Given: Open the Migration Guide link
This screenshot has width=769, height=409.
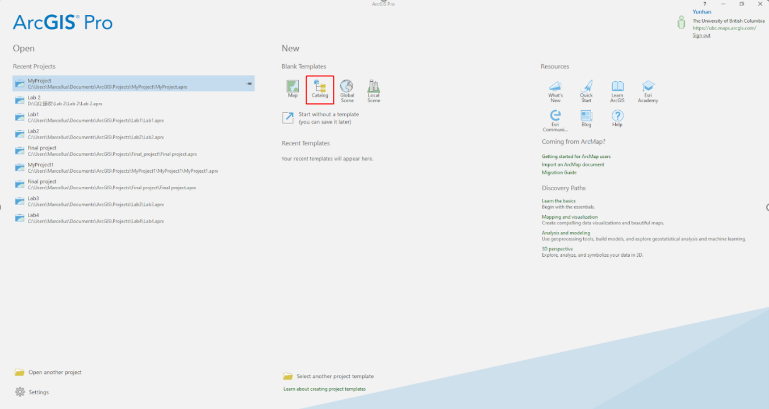Looking at the screenshot, I should 559,173.
